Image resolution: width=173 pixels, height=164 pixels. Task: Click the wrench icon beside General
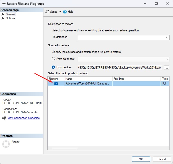tap(3, 14)
